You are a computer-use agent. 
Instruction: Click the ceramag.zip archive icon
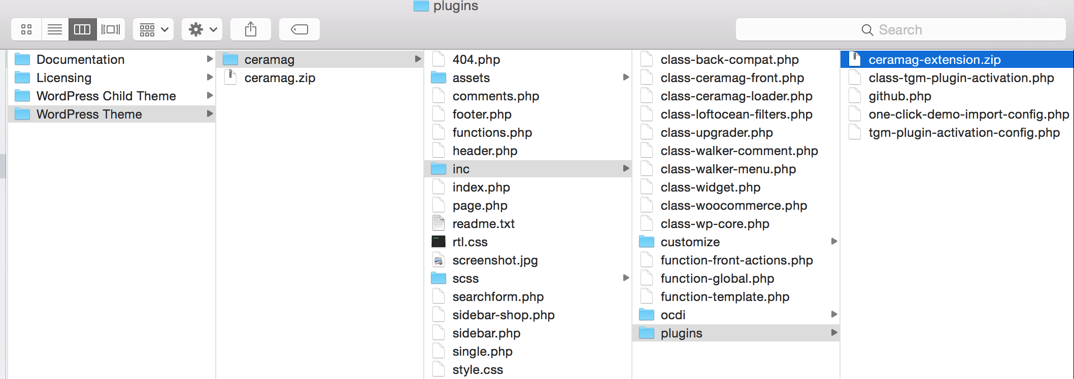click(x=230, y=78)
